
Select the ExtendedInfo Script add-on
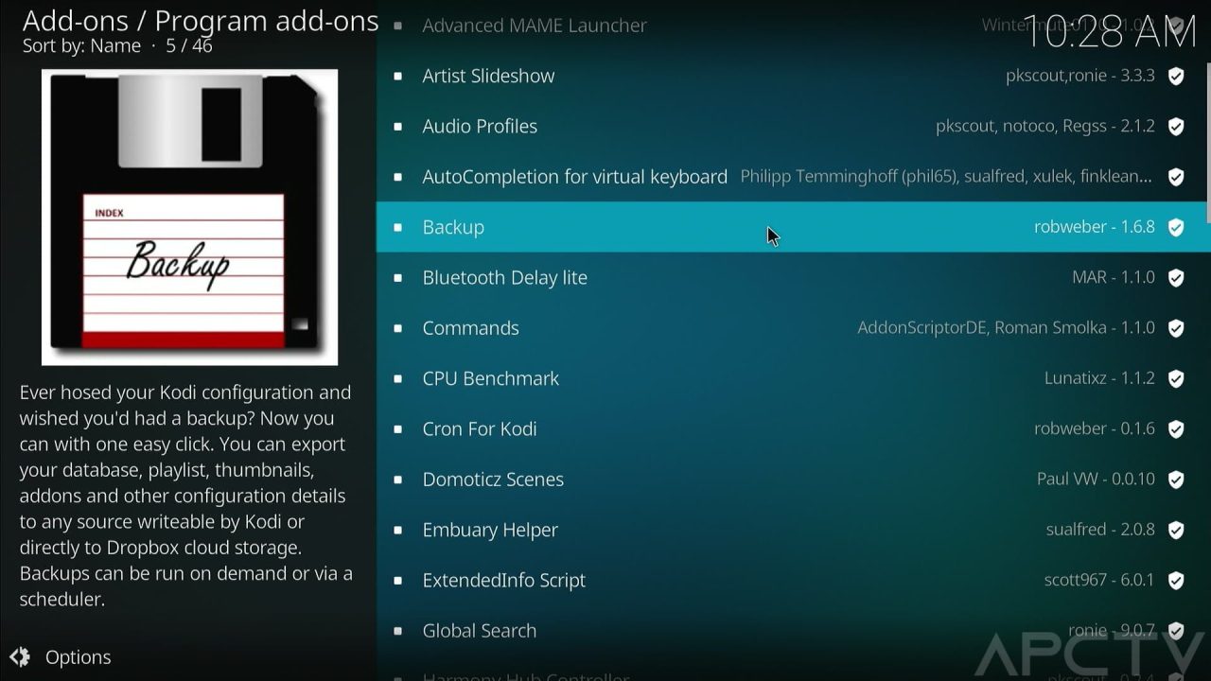[x=791, y=581]
